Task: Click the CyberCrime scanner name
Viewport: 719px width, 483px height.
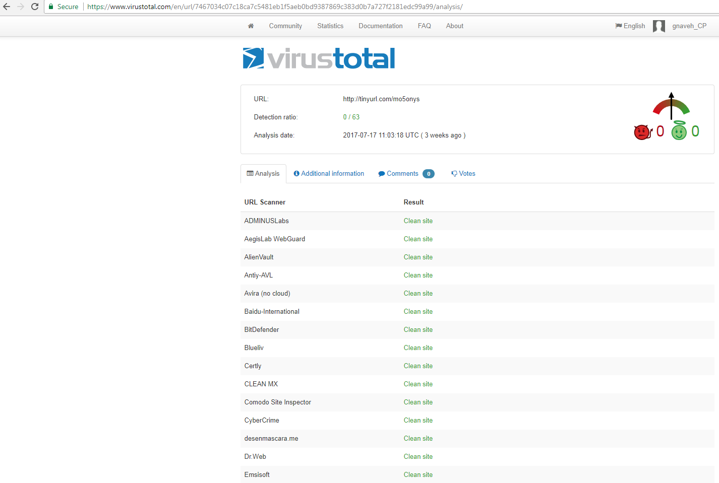Action: point(262,420)
